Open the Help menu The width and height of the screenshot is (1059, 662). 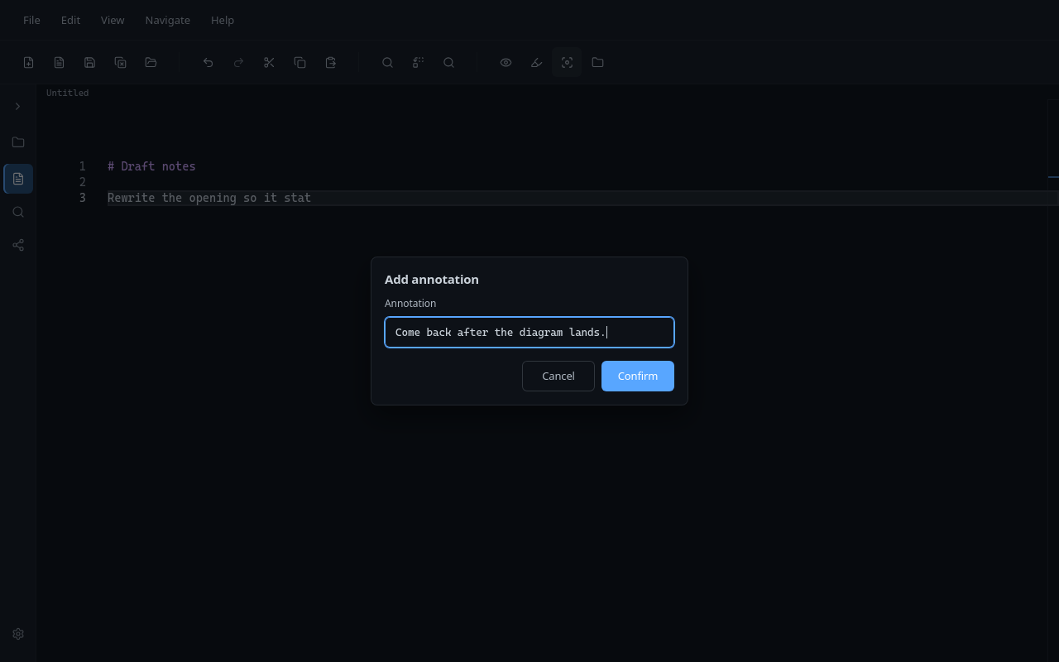(x=223, y=20)
